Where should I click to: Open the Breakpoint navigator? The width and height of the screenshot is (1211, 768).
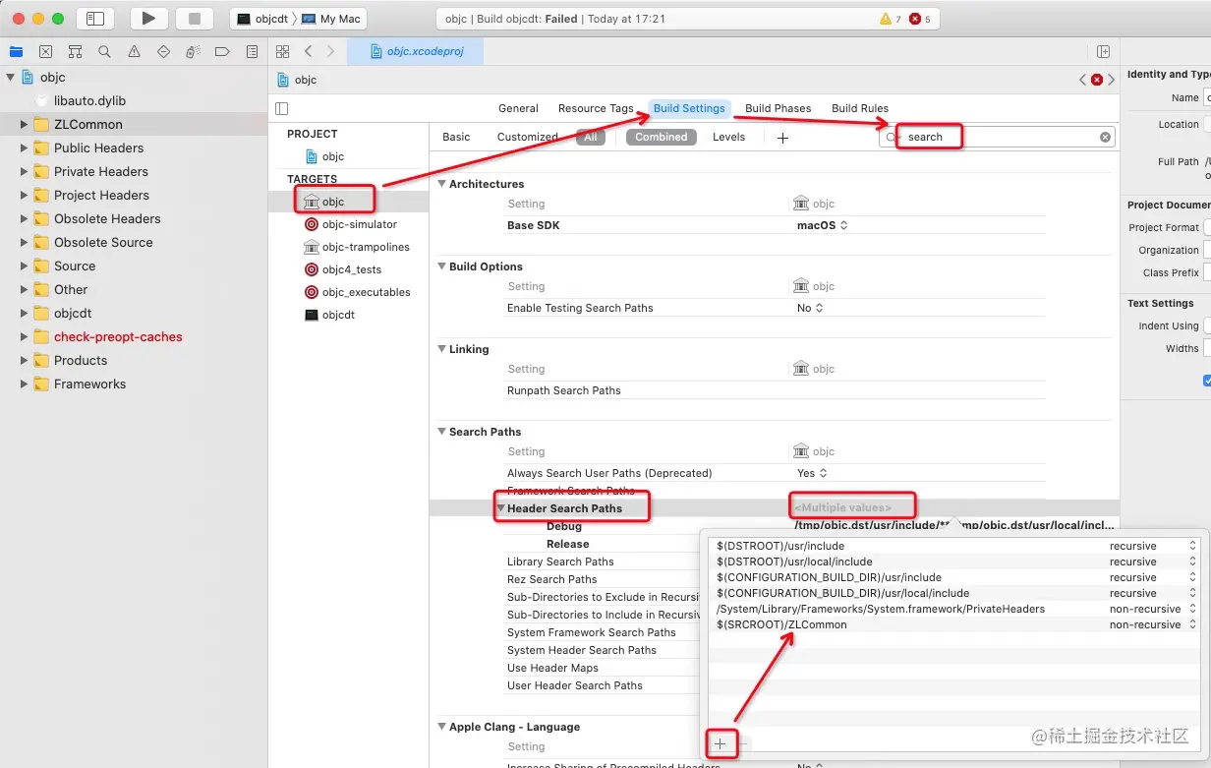222,51
